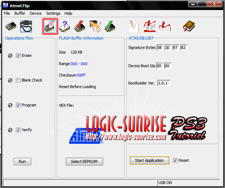The height and width of the screenshot is (188, 225).
Task: Click the Program Target Device red arrow icon
Action: pos(80,26)
